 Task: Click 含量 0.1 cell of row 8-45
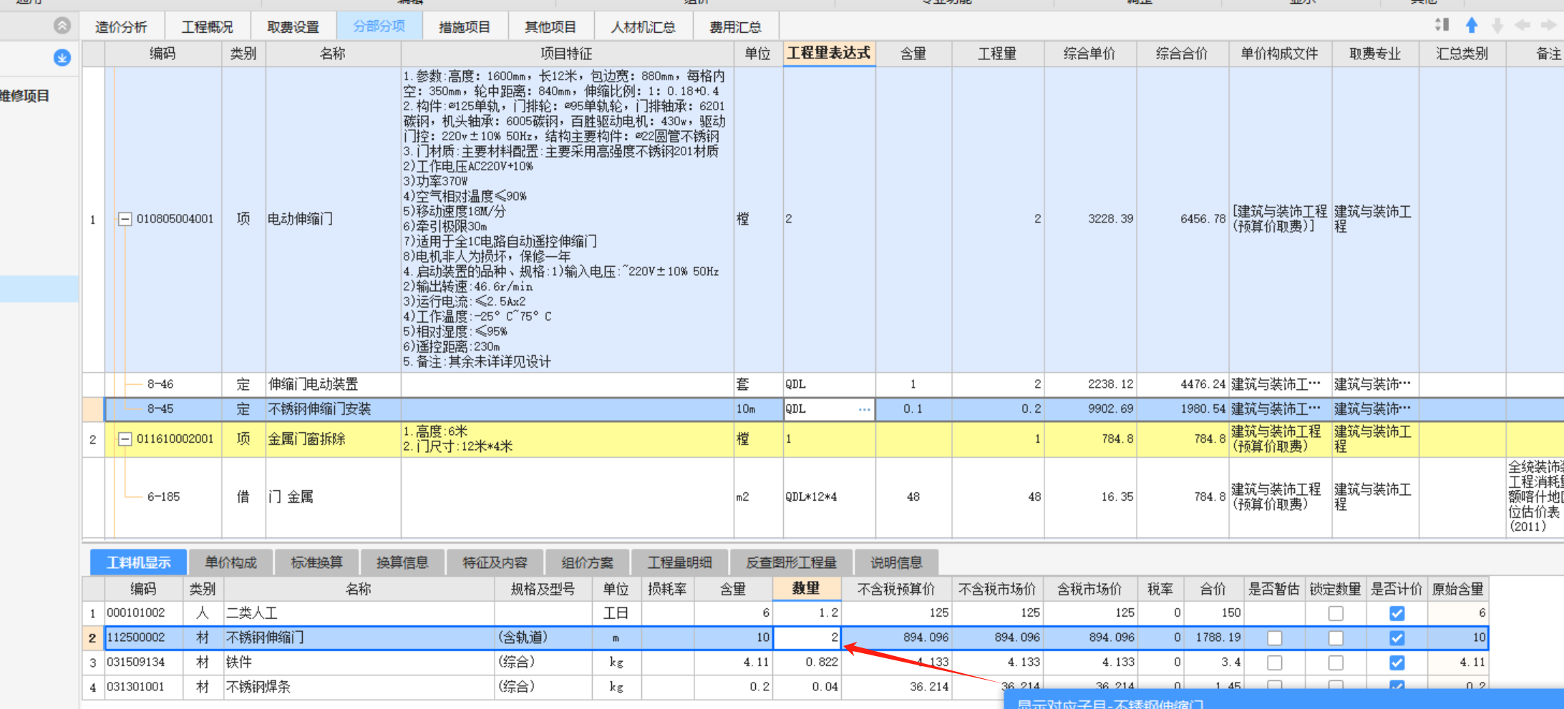913,409
